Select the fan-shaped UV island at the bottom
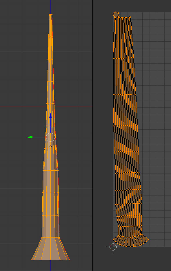 131,241
